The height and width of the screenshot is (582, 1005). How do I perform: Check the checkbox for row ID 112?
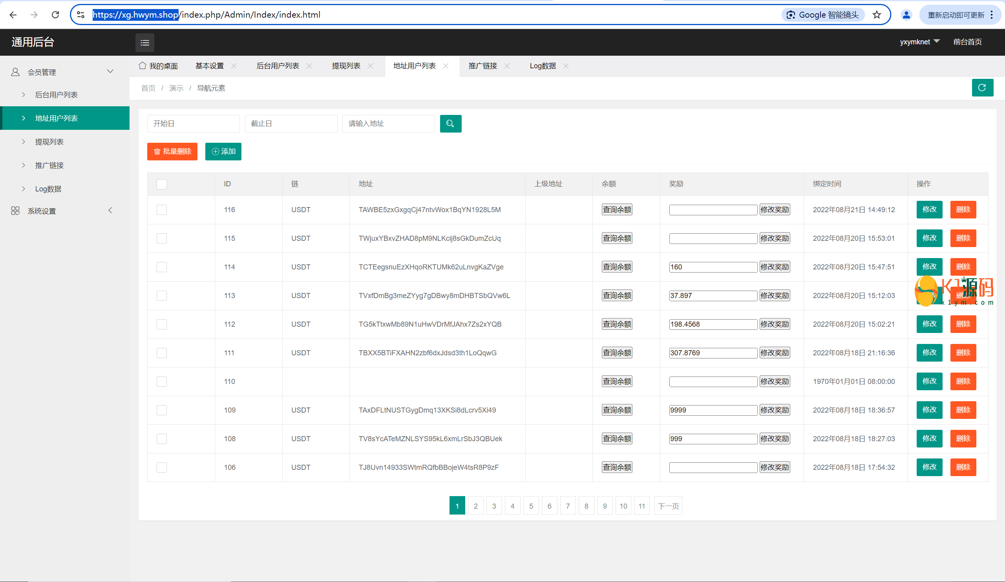point(161,324)
